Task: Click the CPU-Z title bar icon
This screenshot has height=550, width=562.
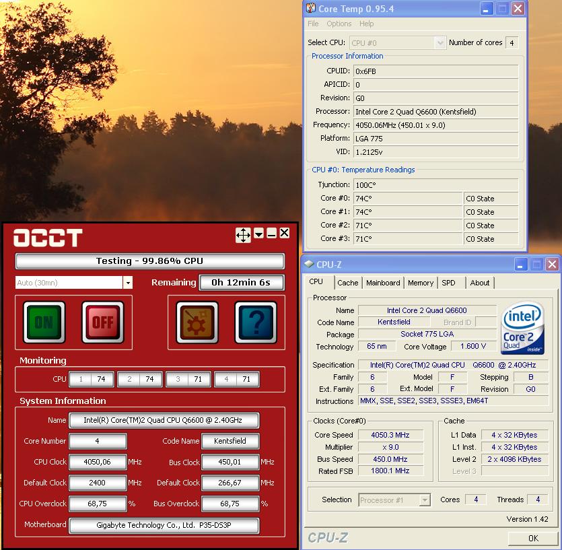Action: 309,265
